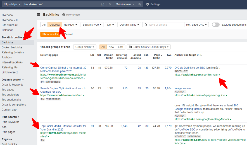Open Referring domains in sidebar

click(13, 52)
